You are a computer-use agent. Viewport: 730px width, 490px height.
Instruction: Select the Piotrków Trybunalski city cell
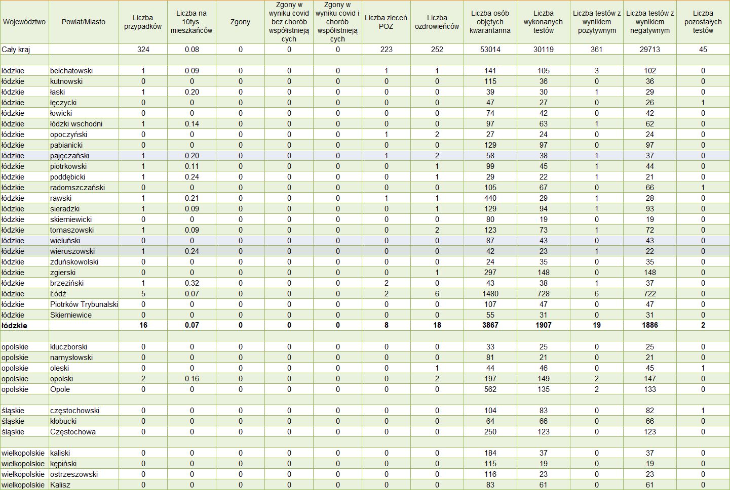[84, 304]
